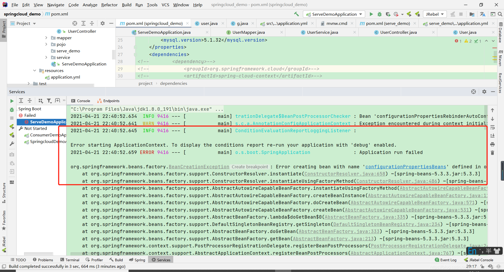The width and height of the screenshot is (504, 272).
Task: Toggle soft-wrap in console
Action: tap(492, 127)
